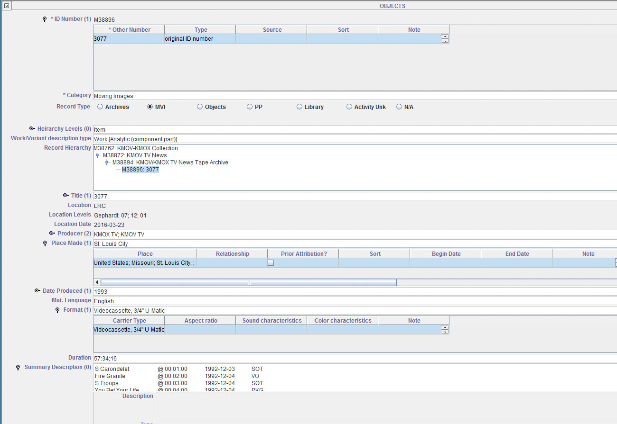Collapse the M38894 News Tape Archive node
617x424 pixels.
click(108, 162)
